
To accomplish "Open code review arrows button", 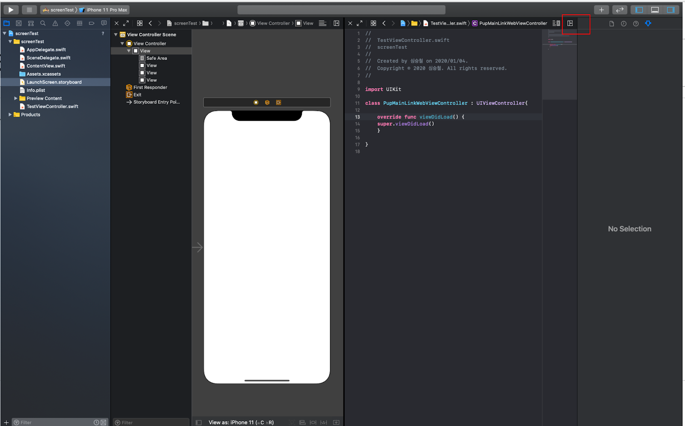I will pos(619,9).
